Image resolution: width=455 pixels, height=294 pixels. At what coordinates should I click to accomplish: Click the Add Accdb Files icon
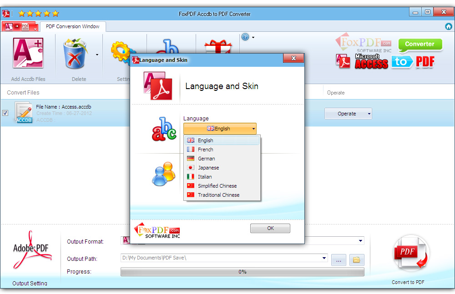28,53
